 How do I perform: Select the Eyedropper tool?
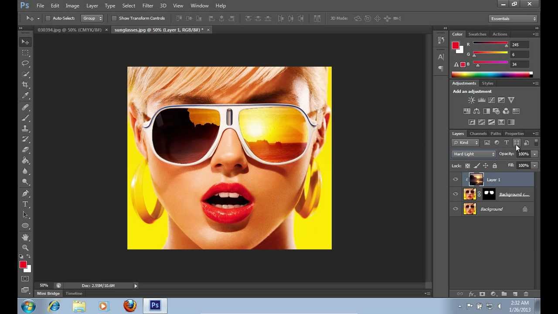coord(25,96)
